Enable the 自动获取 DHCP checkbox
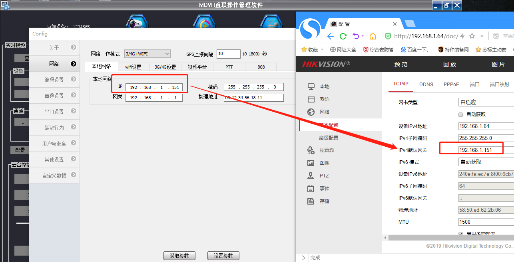This screenshot has width=514, height=262. click(460, 114)
